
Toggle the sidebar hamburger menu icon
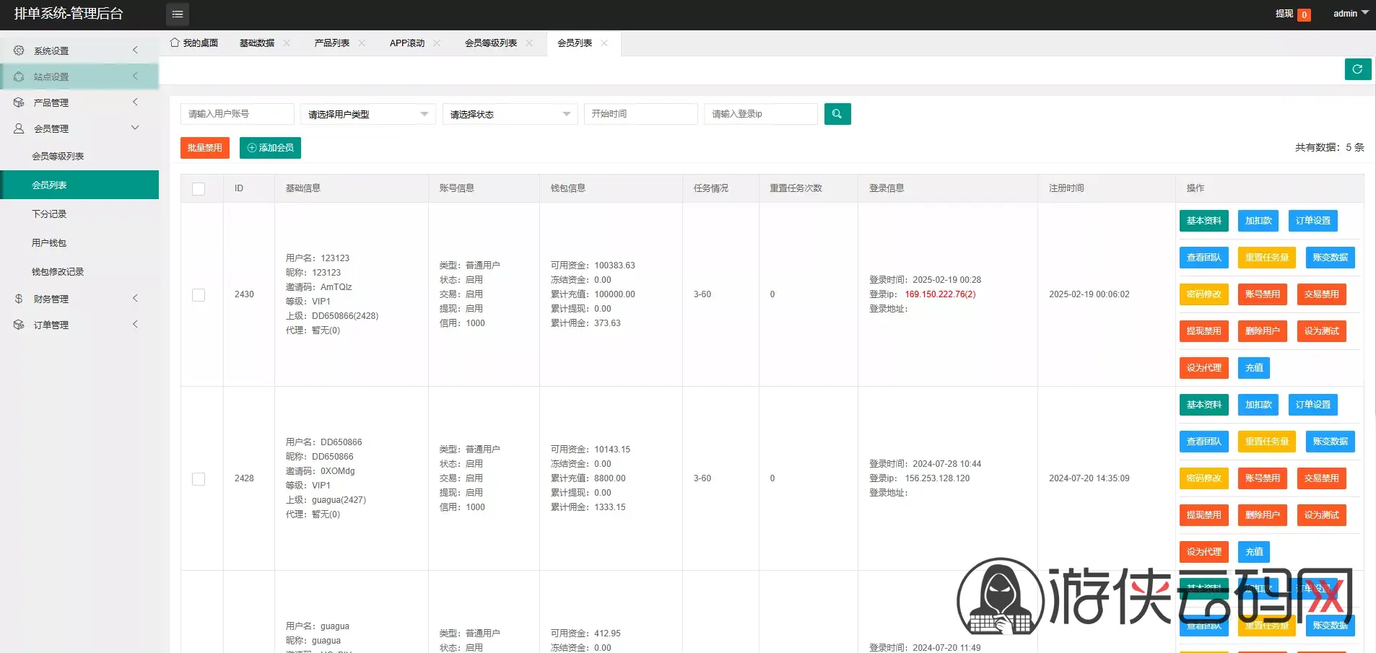click(178, 14)
